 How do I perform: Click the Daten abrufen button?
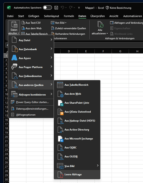click(14, 27)
